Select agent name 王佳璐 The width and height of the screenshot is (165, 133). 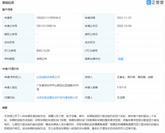121,98
